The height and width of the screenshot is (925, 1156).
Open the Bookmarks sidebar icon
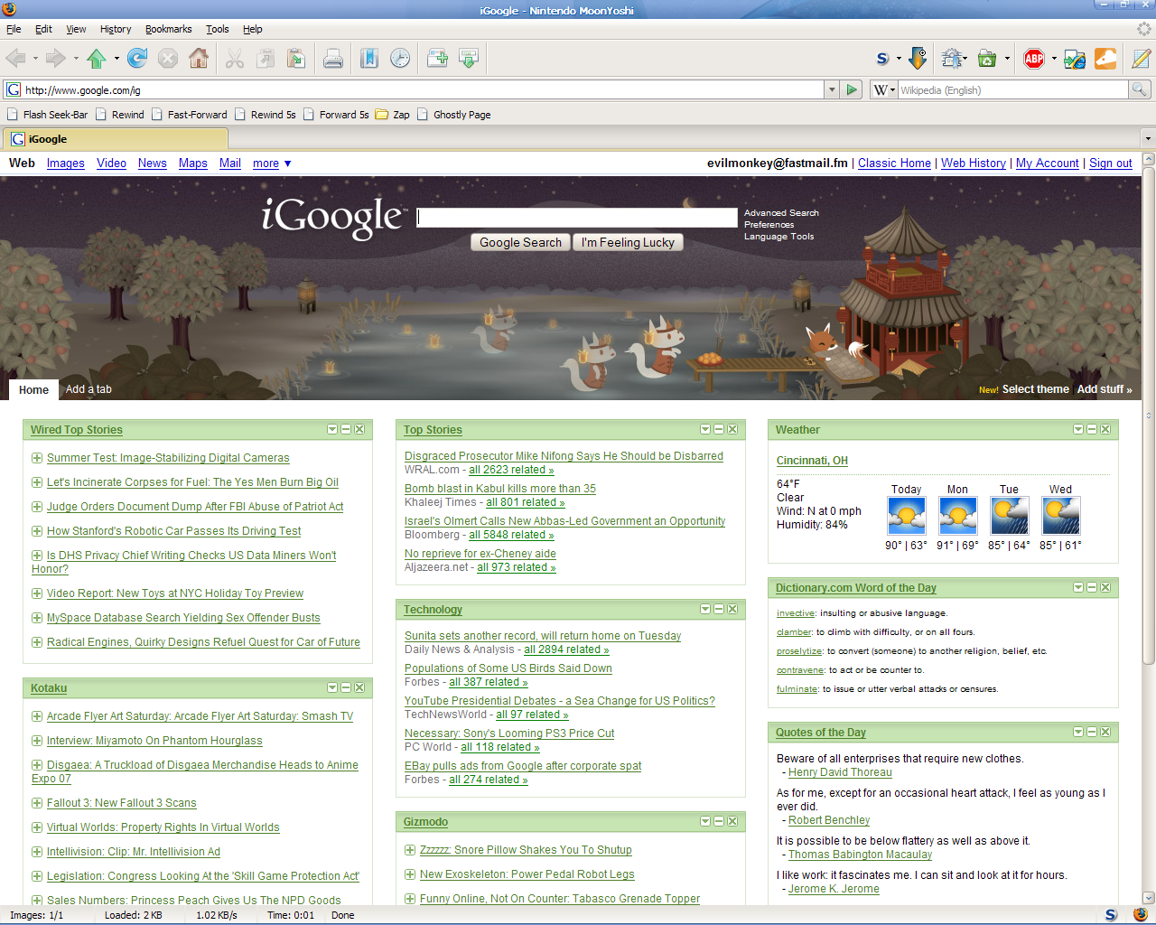coord(369,59)
